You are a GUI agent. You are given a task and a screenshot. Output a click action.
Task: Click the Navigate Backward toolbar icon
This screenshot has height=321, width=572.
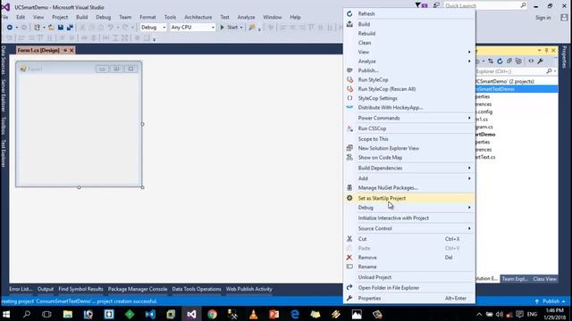coord(10,28)
